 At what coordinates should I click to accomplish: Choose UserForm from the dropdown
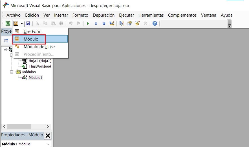click(x=40, y=31)
